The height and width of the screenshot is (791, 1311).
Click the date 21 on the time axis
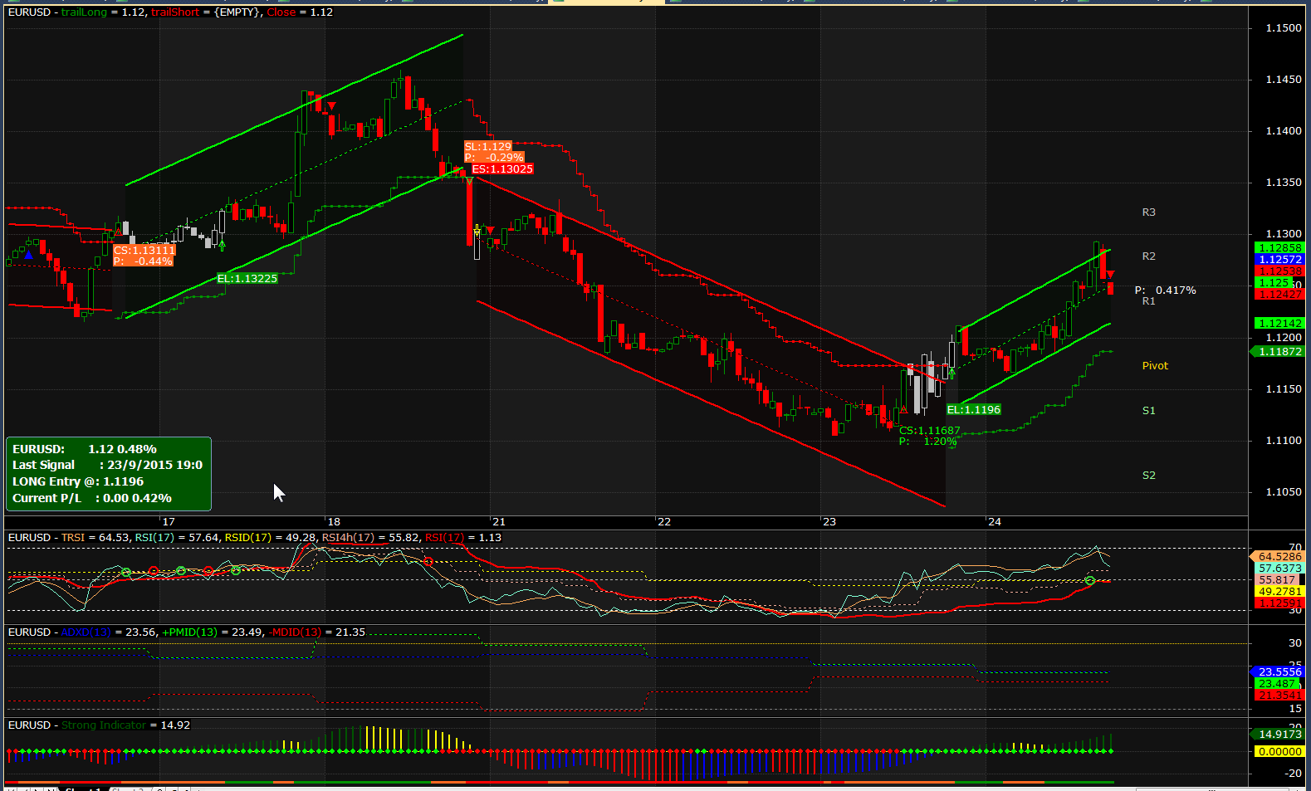point(498,521)
